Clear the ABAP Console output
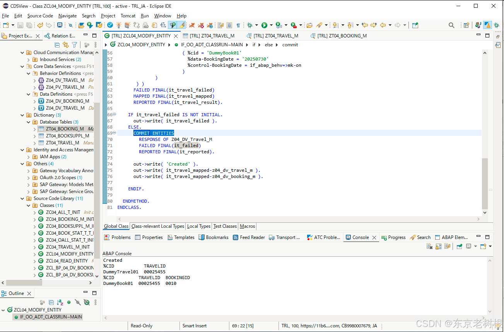Screen dimensions: 504x332 (x=429, y=246)
